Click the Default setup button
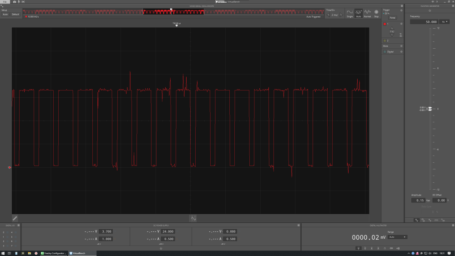This screenshot has height=256, width=455. 15,15
